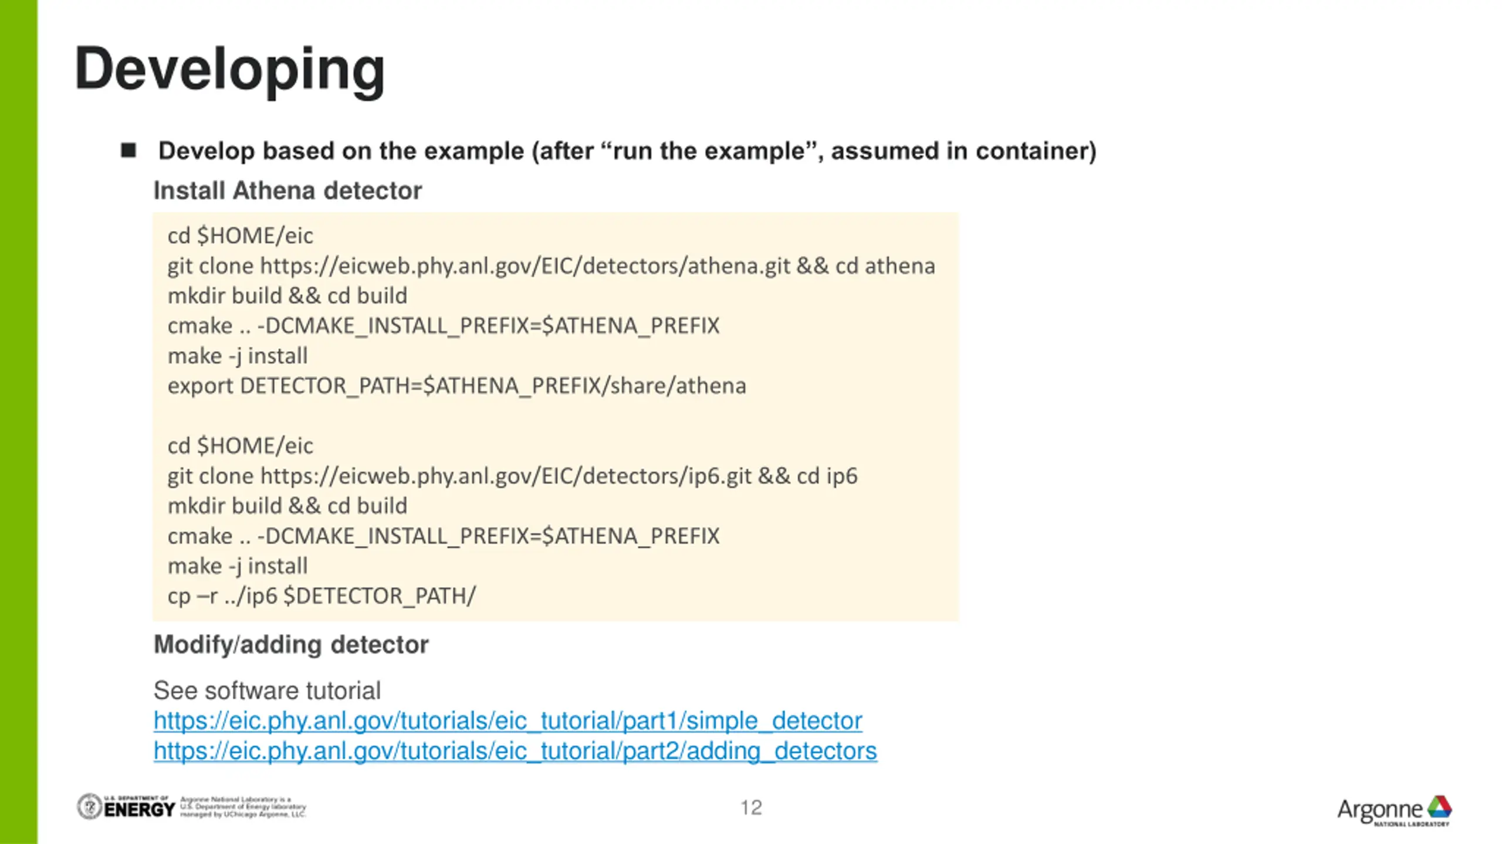The height and width of the screenshot is (844, 1502).
Task: Click the Developing slide title
Action: pyautogui.click(x=229, y=70)
